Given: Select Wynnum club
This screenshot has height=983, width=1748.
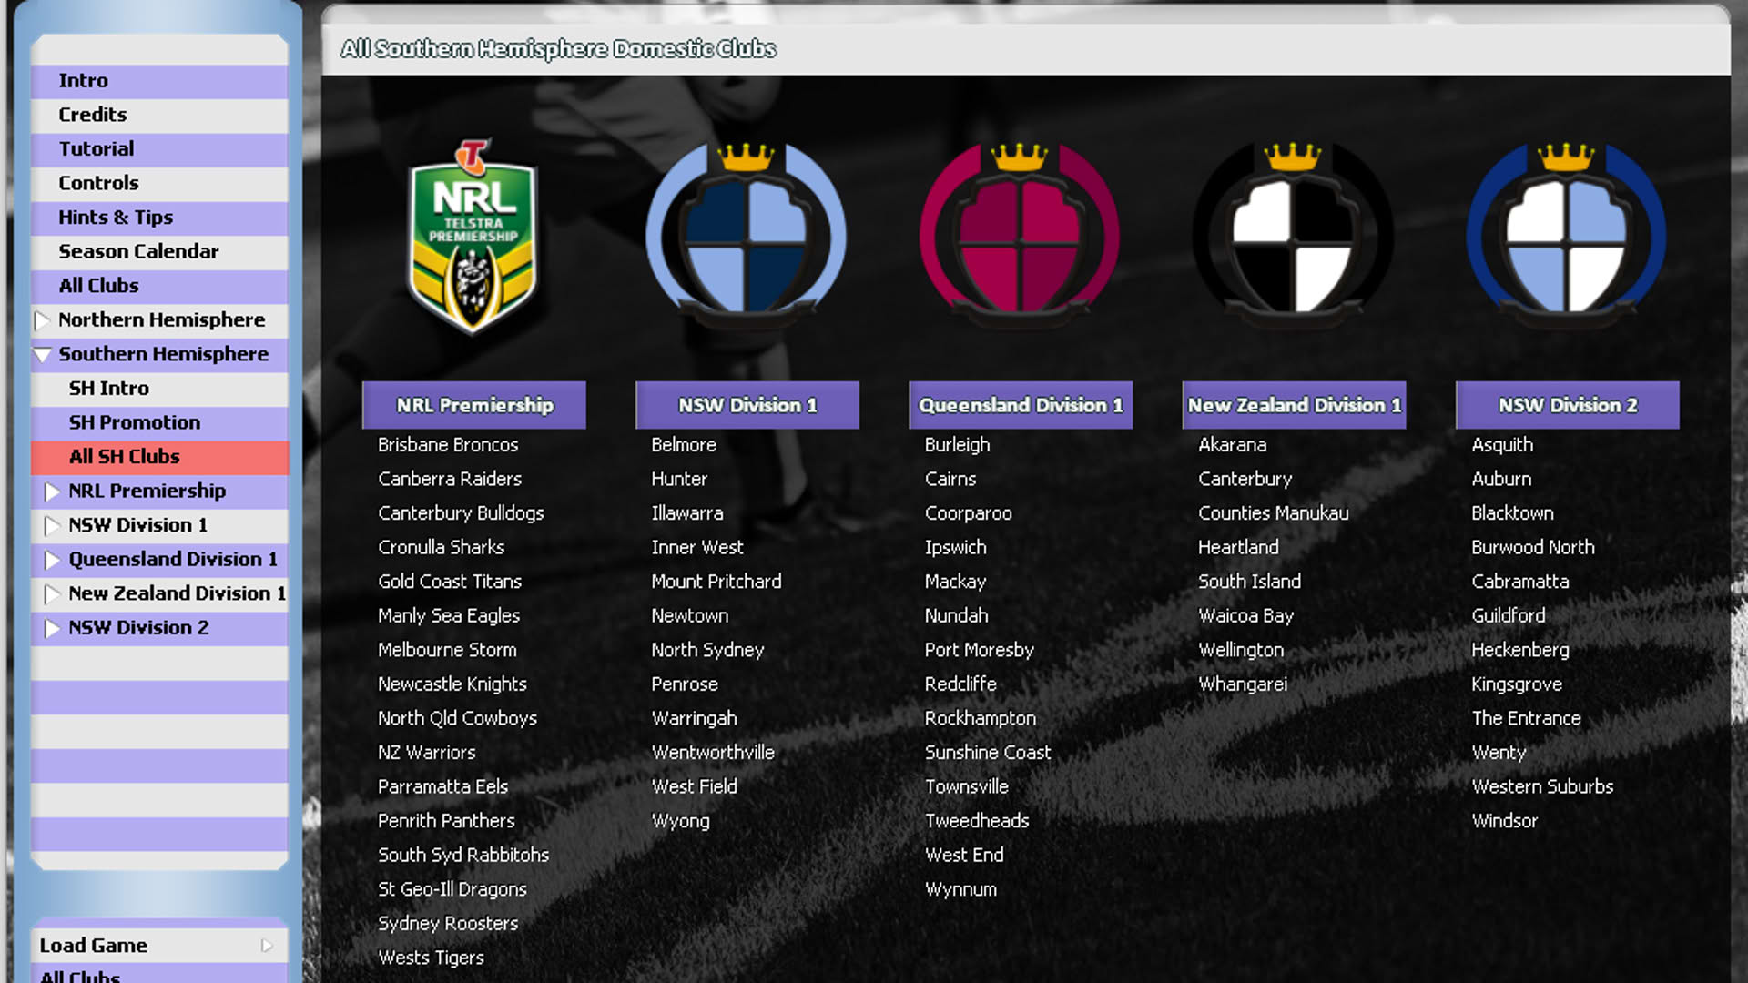Looking at the screenshot, I should coord(960,889).
